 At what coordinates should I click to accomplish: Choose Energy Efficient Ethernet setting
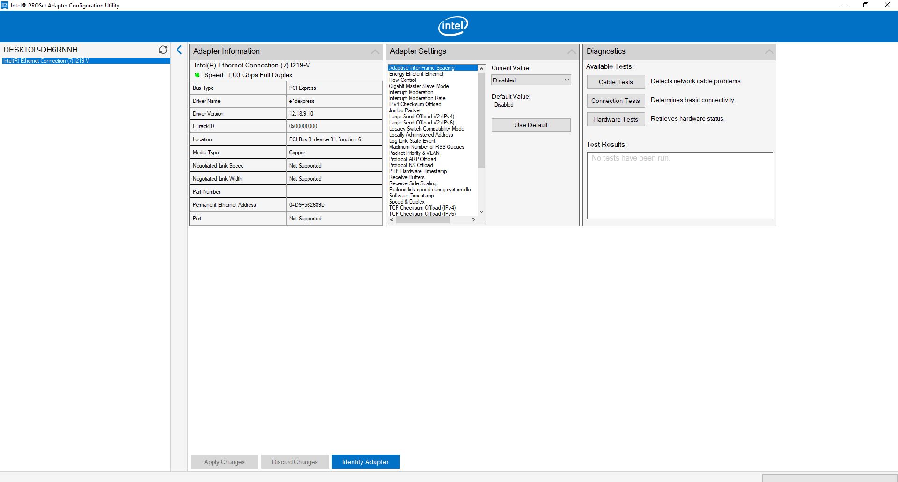(x=416, y=74)
